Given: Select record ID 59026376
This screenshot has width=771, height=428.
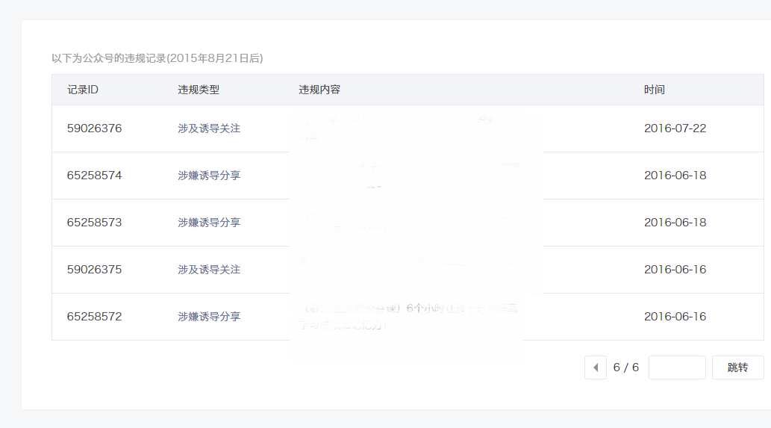Looking at the screenshot, I should 94,128.
